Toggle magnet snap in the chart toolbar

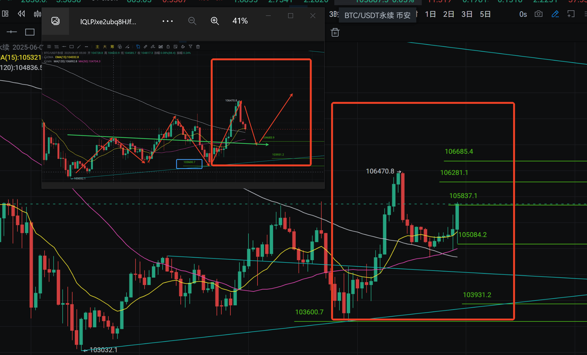point(182,46)
